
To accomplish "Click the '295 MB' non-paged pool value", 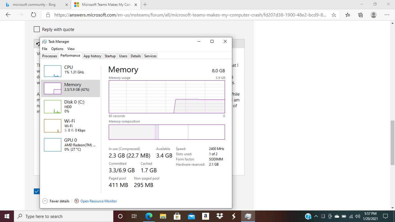I will pyautogui.click(x=143, y=185).
